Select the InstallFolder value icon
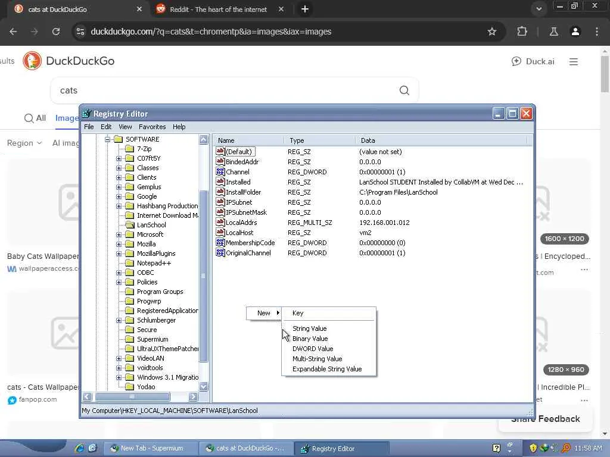The height and width of the screenshot is (457, 610). tap(220, 192)
